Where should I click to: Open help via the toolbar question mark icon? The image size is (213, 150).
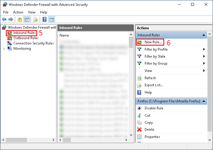click(44, 20)
